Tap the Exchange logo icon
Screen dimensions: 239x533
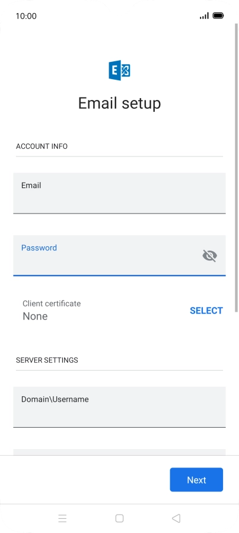(x=119, y=70)
